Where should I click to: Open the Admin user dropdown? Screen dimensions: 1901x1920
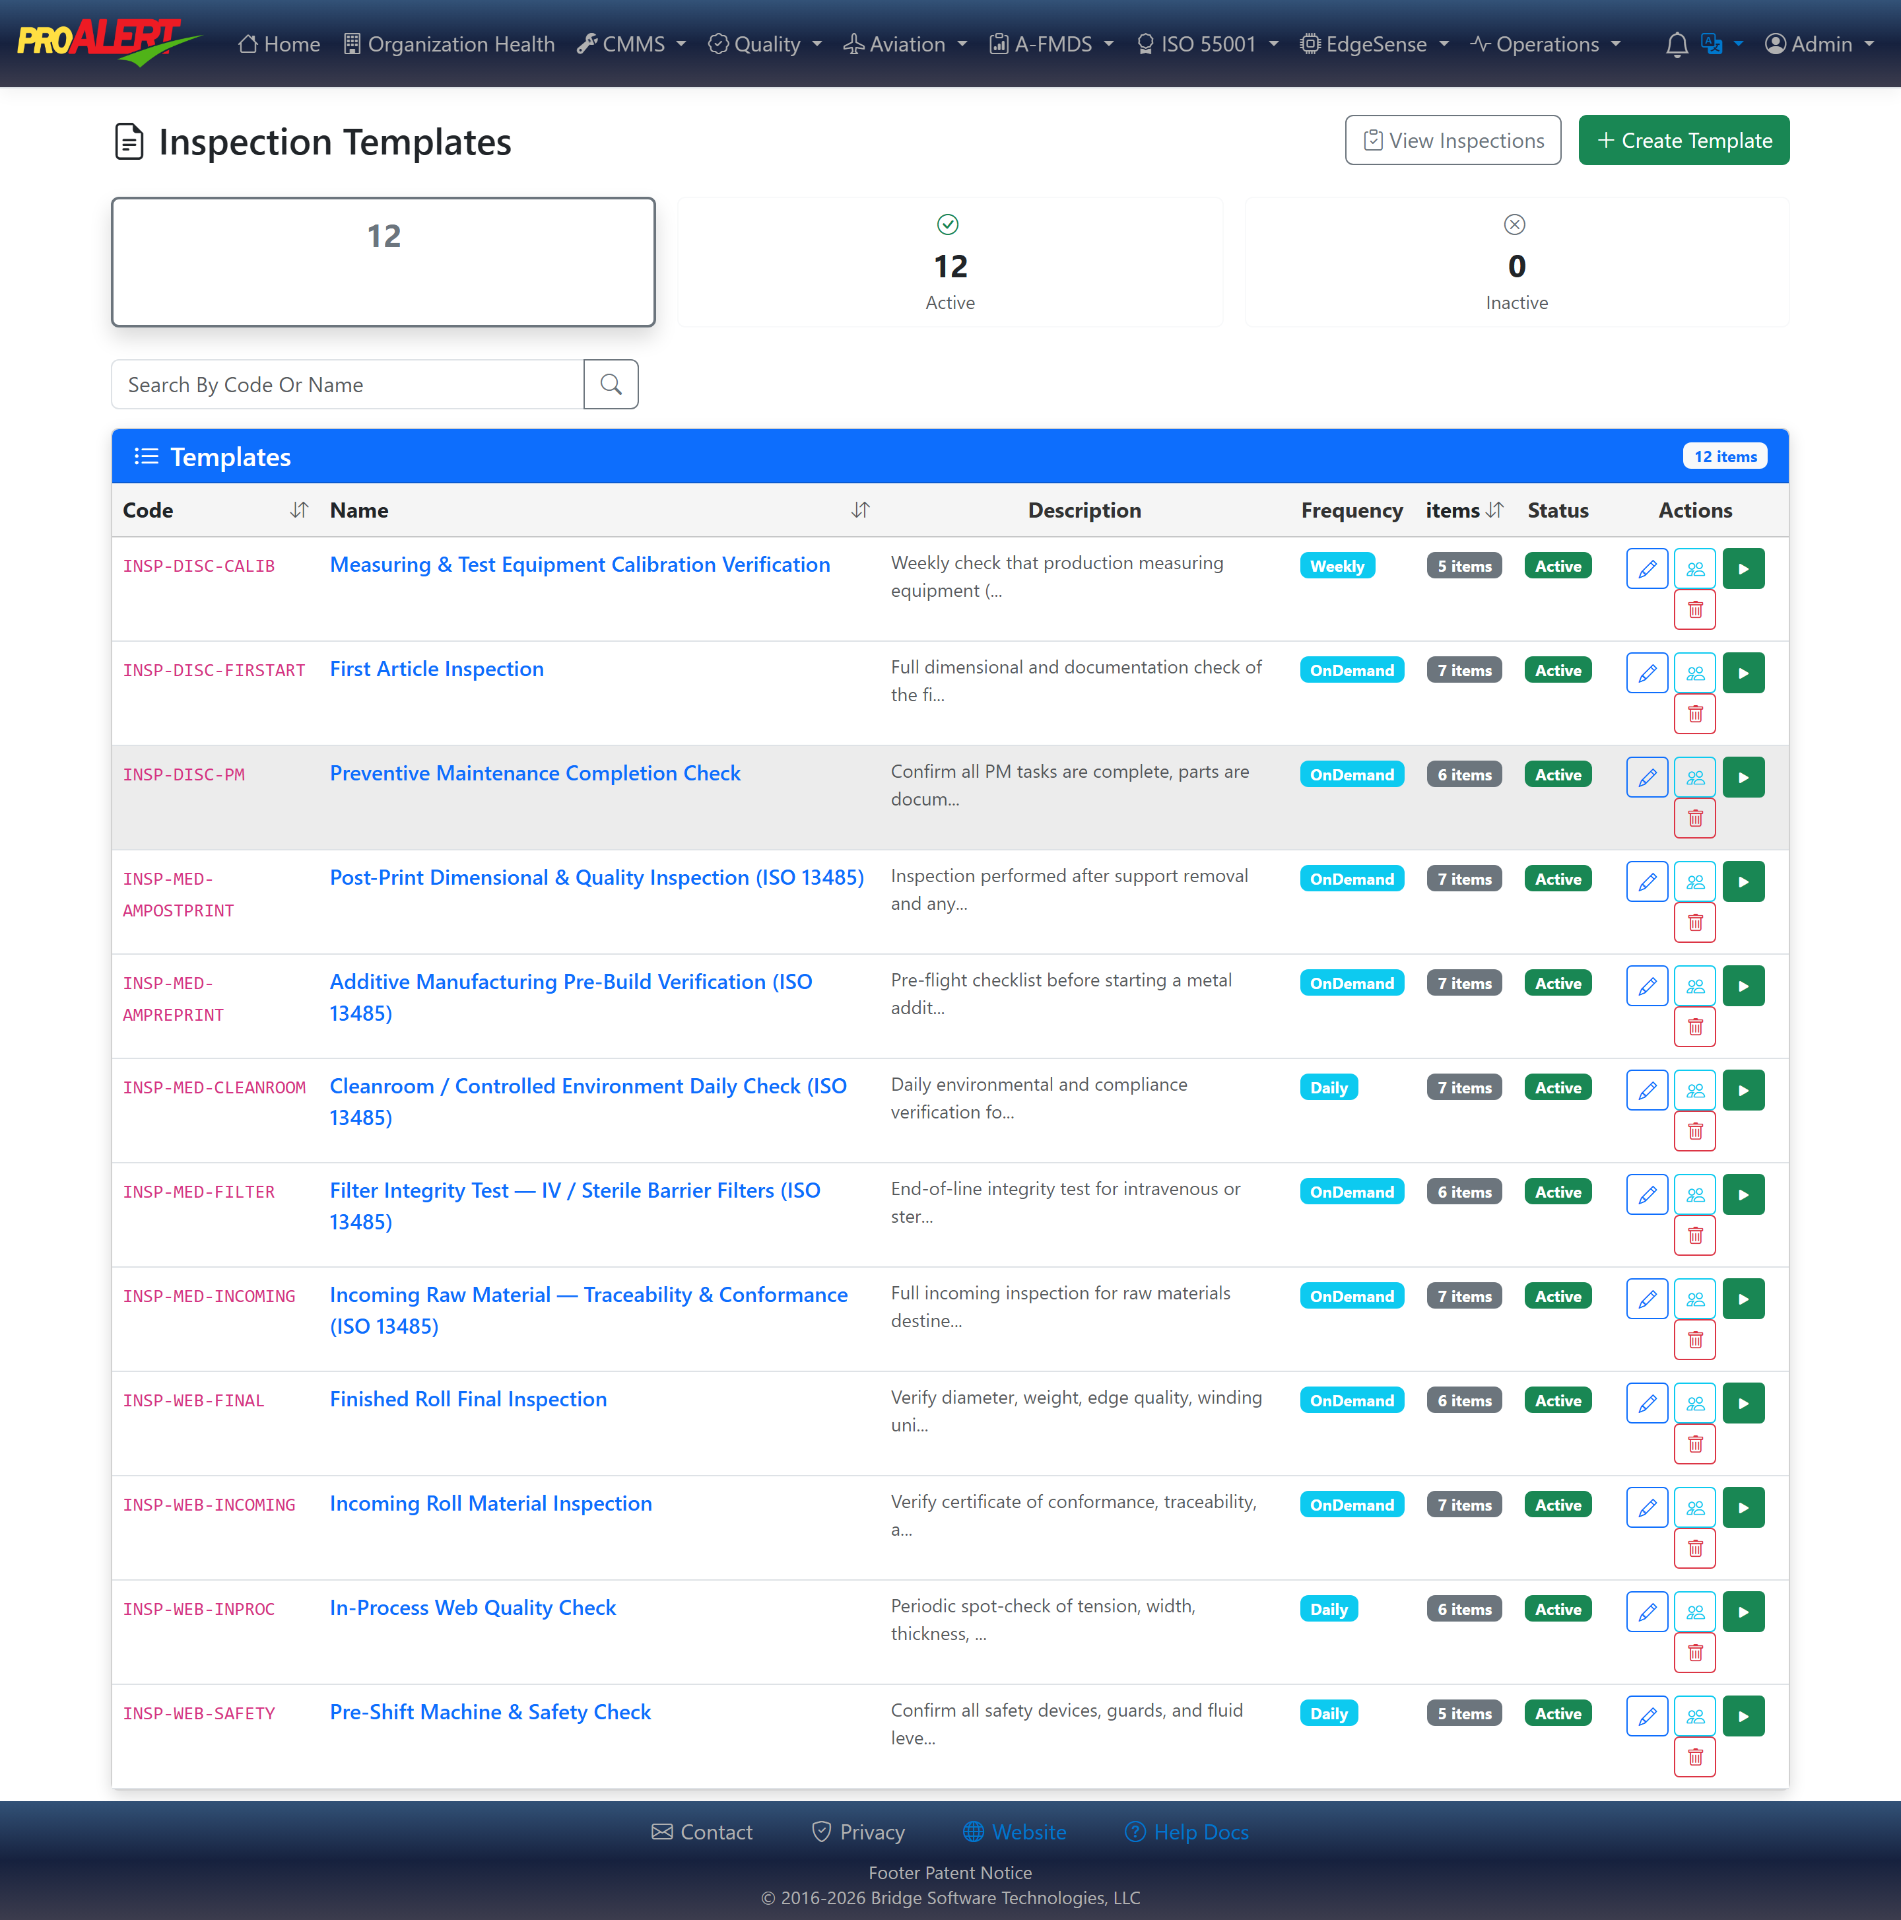(1818, 45)
